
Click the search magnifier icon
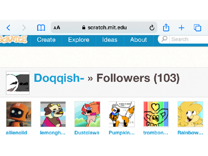pos(164,39)
